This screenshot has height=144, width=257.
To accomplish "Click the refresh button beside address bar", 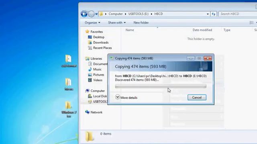I will point(213,14).
